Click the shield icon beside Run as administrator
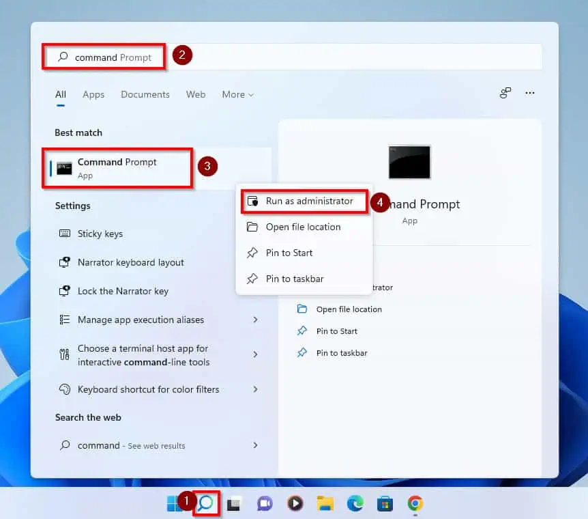The image size is (588, 519). pyautogui.click(x=252, y=201)
